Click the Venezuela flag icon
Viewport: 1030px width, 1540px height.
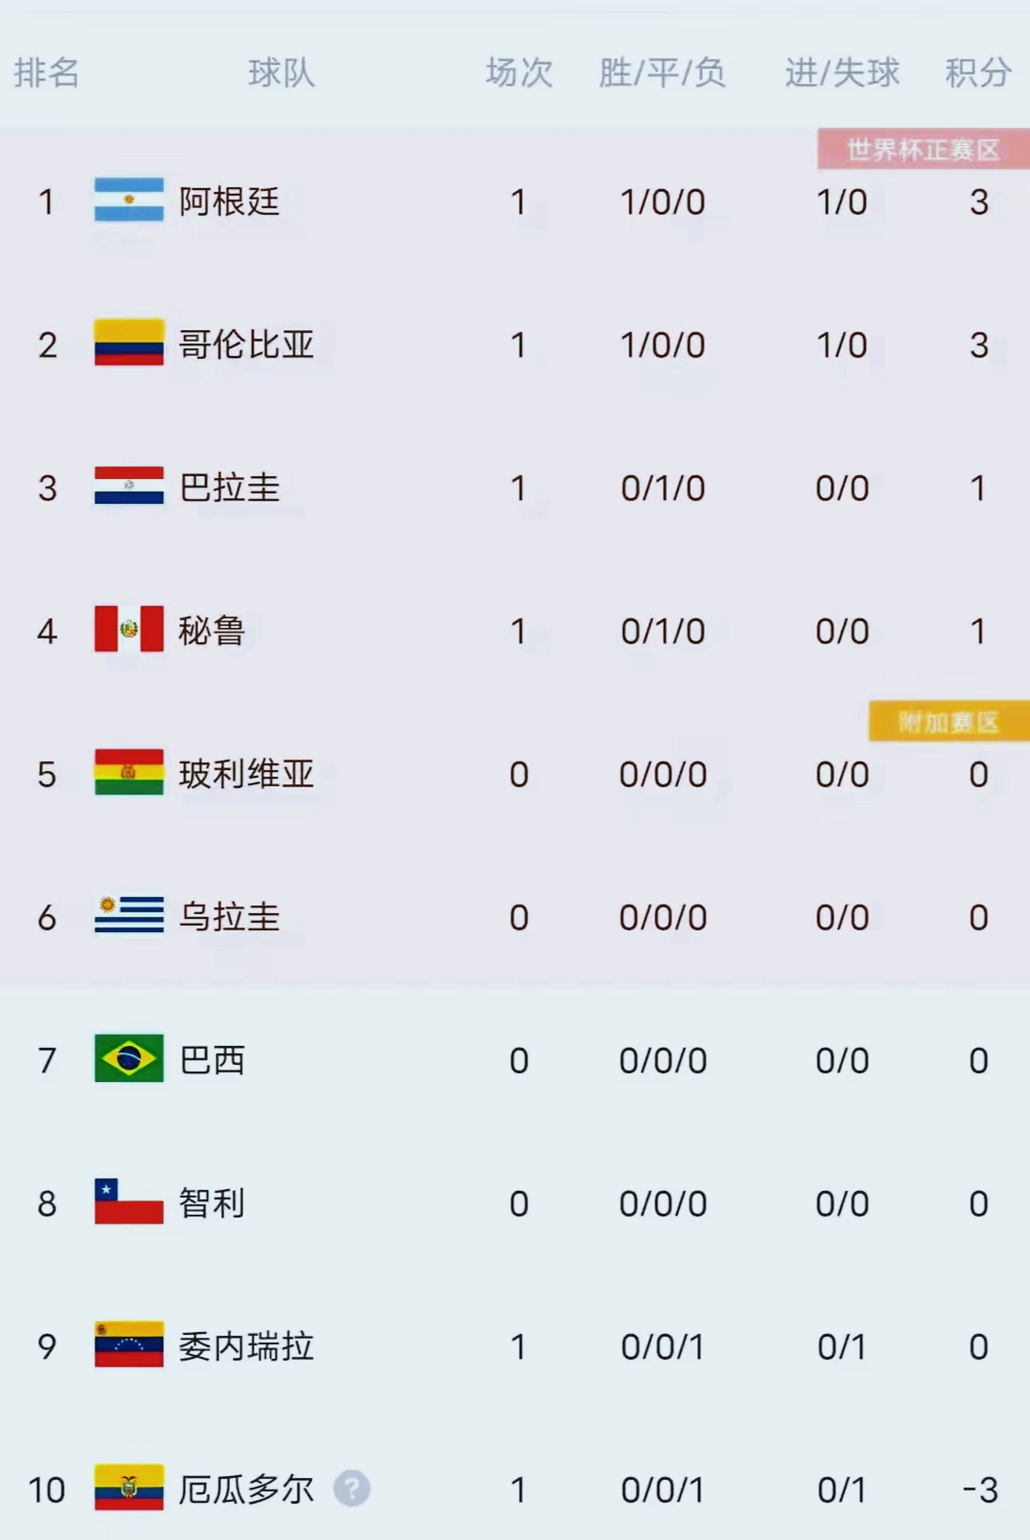[129, 1344]
